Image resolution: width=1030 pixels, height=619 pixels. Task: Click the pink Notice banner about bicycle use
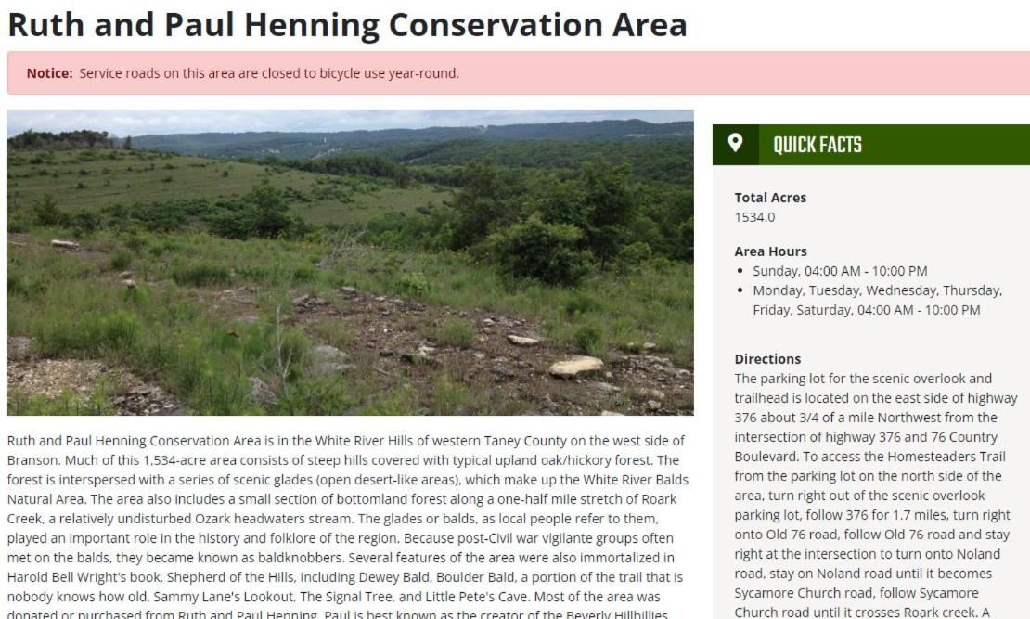pyautogui.click(x=519, y=73)
